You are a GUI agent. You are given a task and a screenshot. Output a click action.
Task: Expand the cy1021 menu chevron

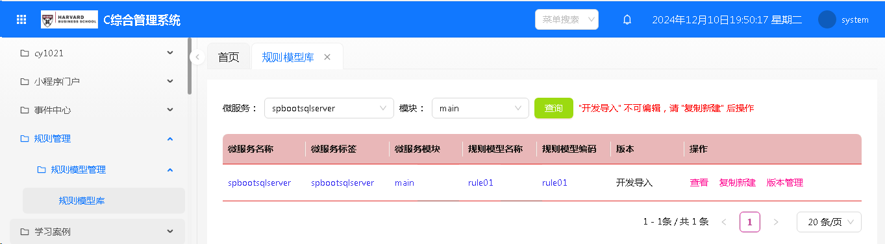click(x=170, y=53)
